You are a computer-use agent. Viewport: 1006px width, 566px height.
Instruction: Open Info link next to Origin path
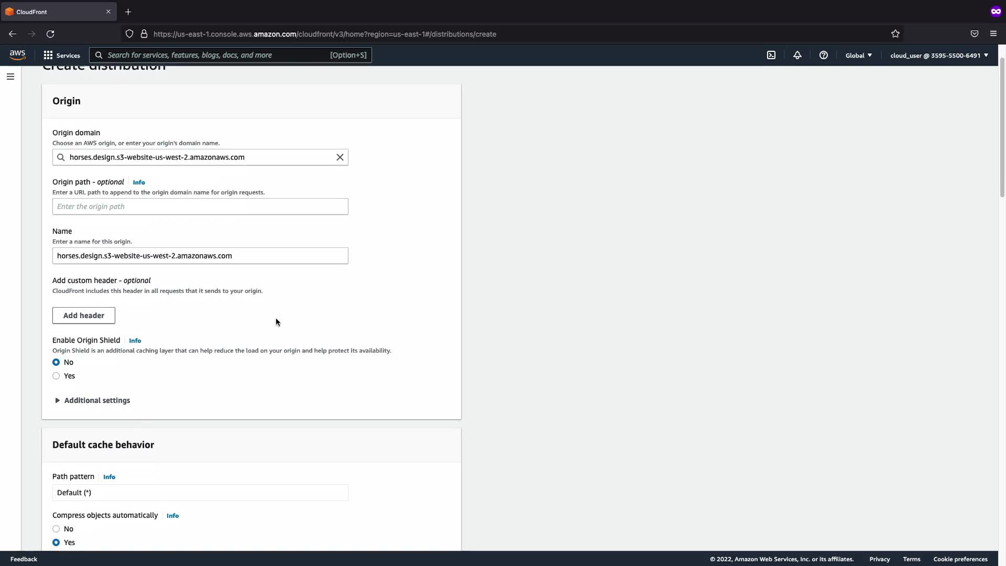point(139,182)
